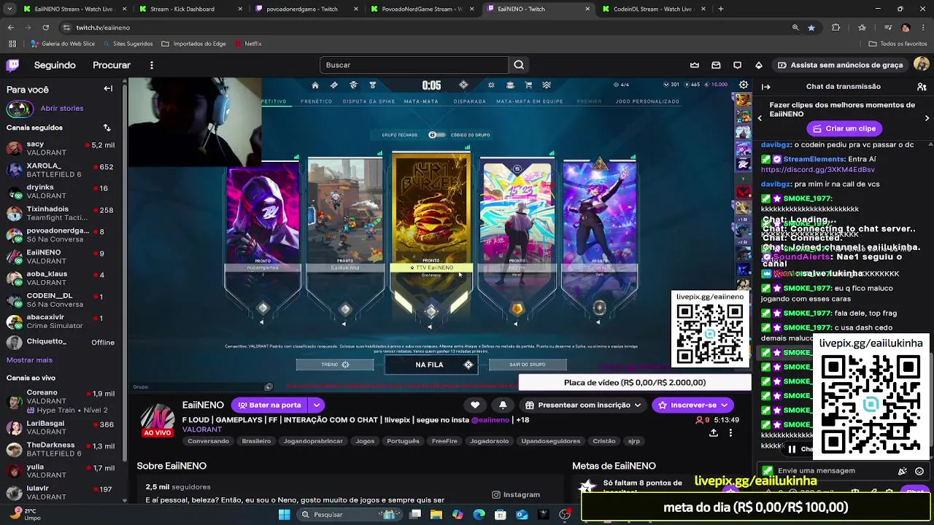
Task: Expand Mostrar mais followed channels
Action: coord(29,360)
